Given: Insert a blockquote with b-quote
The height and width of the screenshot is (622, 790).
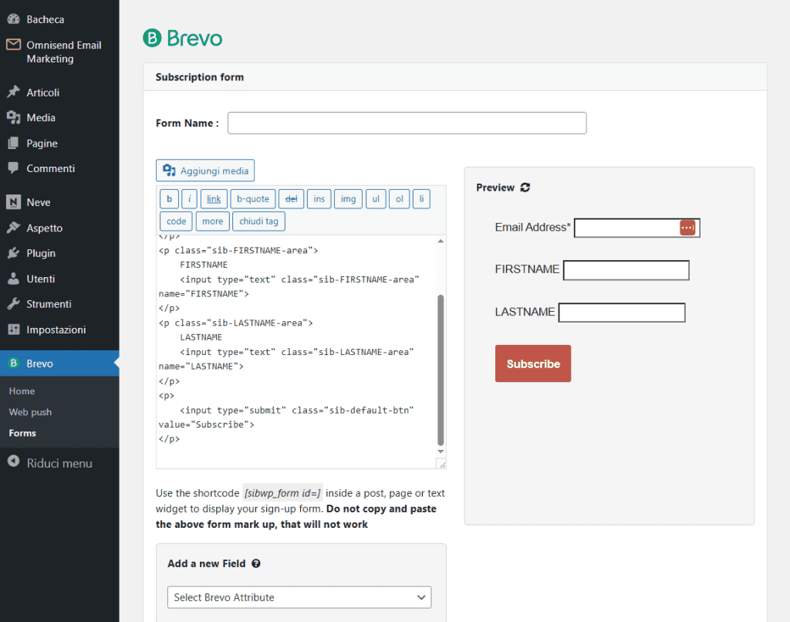Looking at the screenshot, I should tap(253, 198).
